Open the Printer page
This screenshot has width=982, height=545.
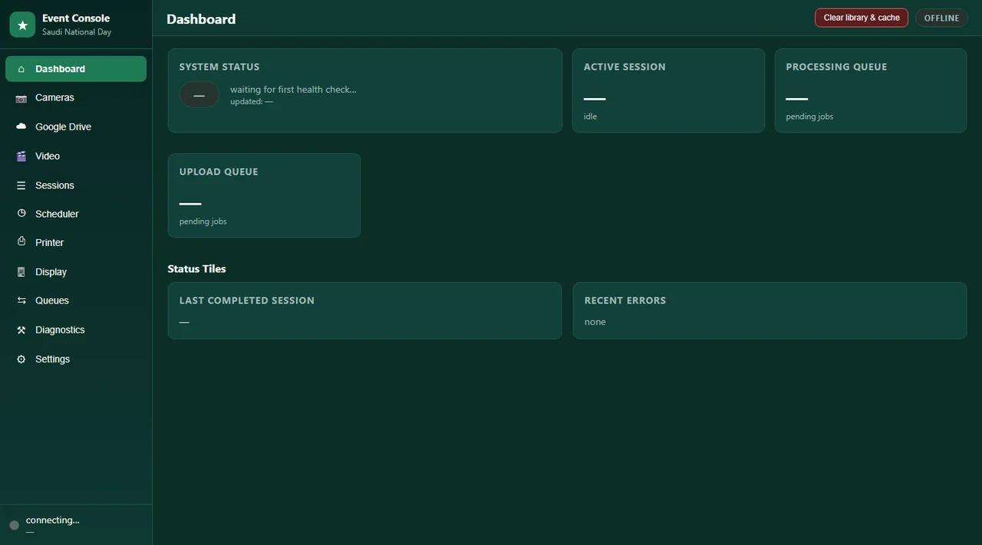click(x=76, y=242)
